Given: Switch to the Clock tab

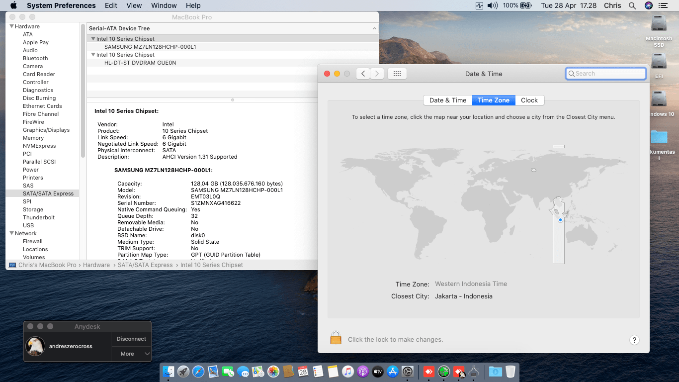Looking at the screenshot, I should pyautogui.click(x=529, y=100).
